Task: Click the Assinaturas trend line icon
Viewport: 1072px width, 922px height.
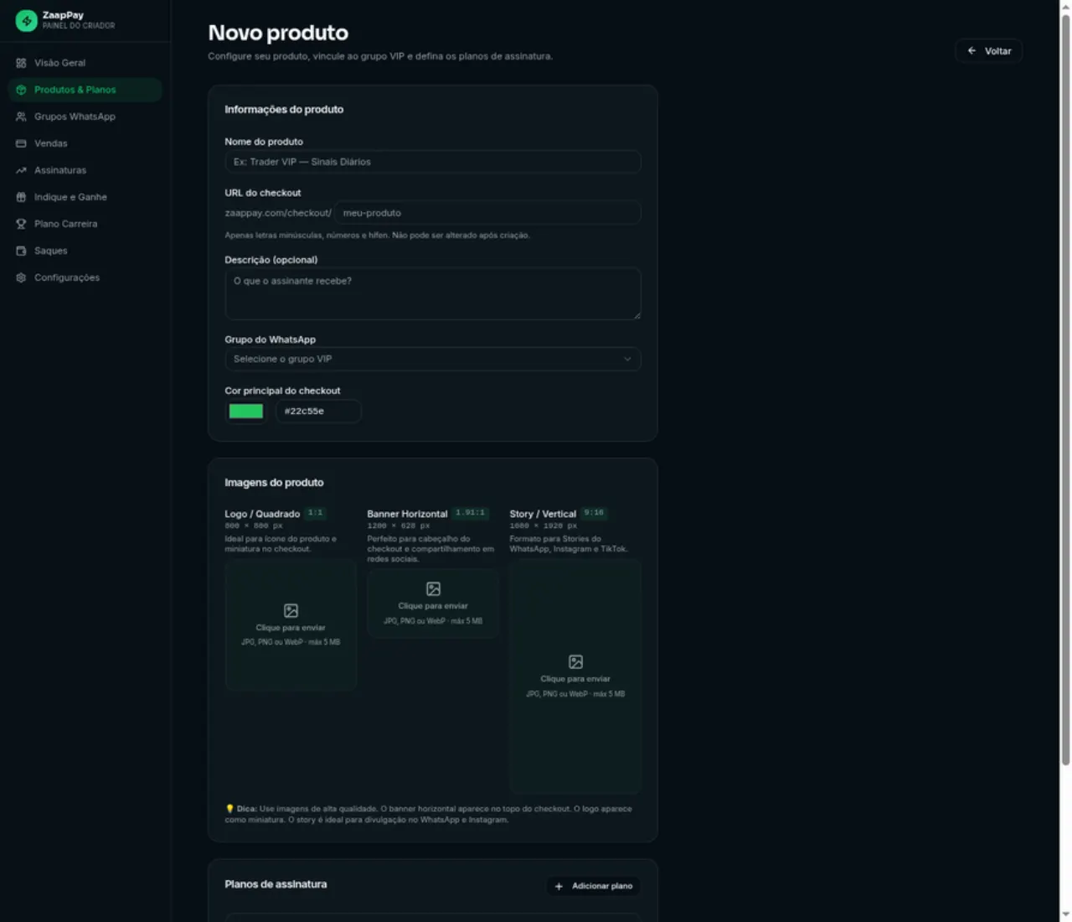Action: [21, 170]
